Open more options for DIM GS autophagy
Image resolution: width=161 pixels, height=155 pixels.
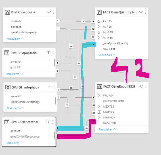click(54, 87)
